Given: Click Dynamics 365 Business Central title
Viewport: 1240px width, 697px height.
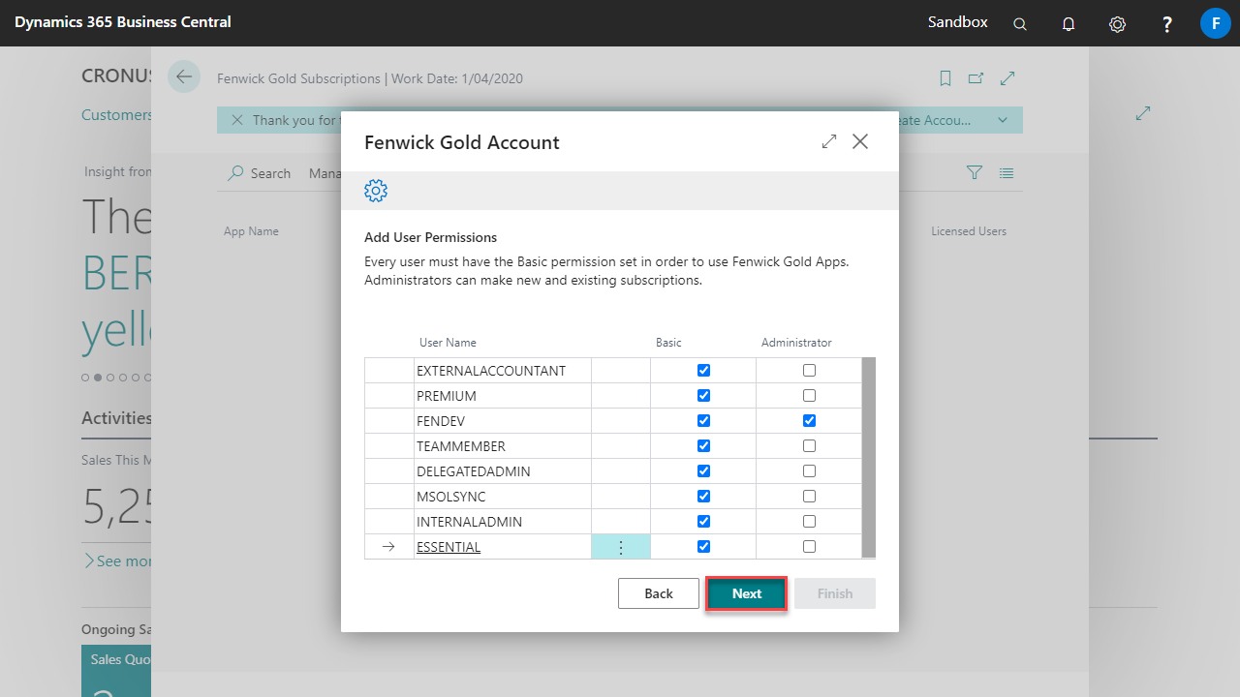Looking at the screenshot, I should [x=123, y=22].
